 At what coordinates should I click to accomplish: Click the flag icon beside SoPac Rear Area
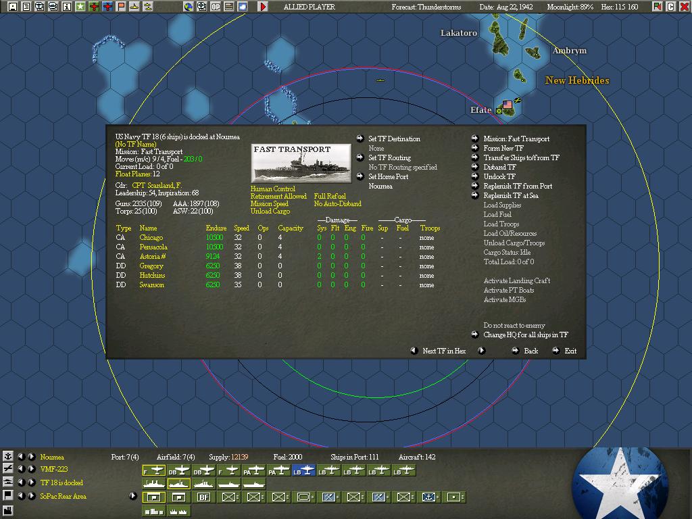point(8,495)
